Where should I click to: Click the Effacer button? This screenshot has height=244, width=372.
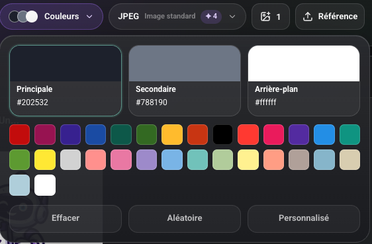[66, 219]
